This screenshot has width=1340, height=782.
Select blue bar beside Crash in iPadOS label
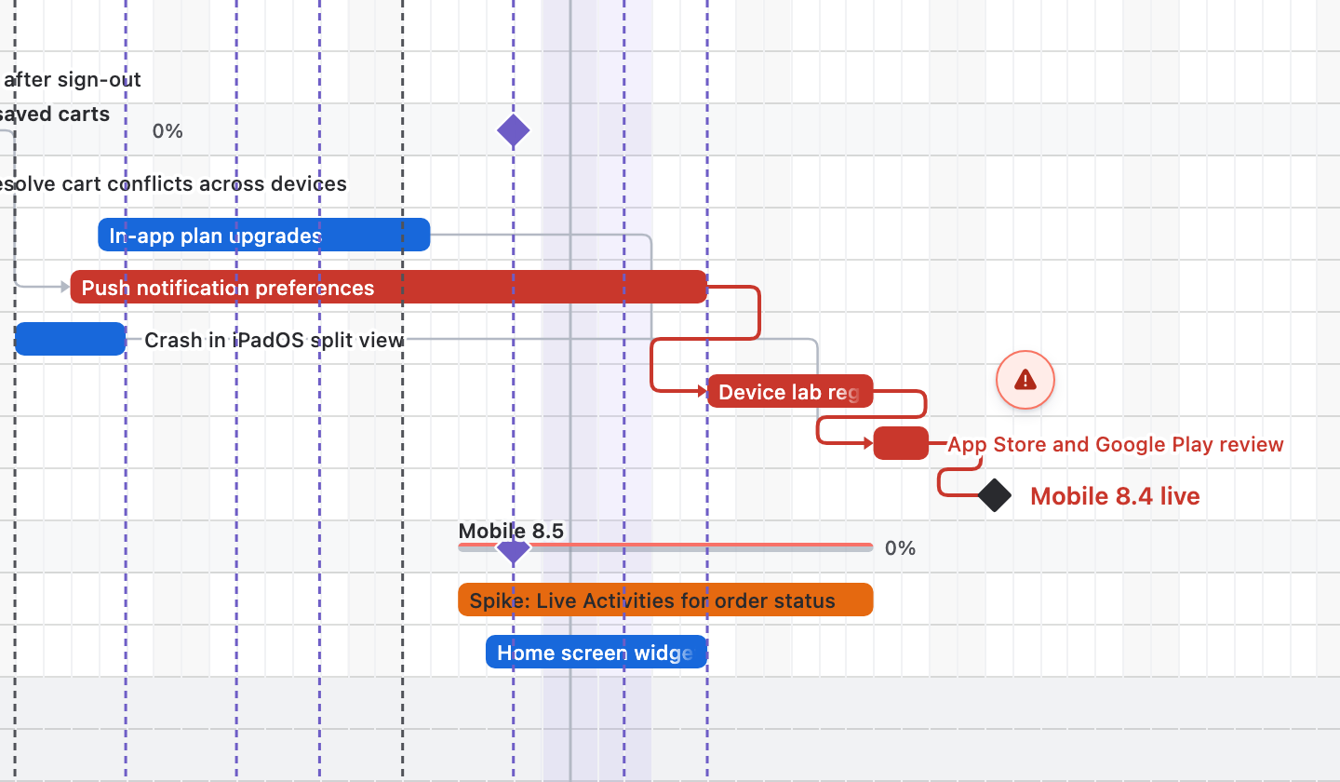pos(71,339)
